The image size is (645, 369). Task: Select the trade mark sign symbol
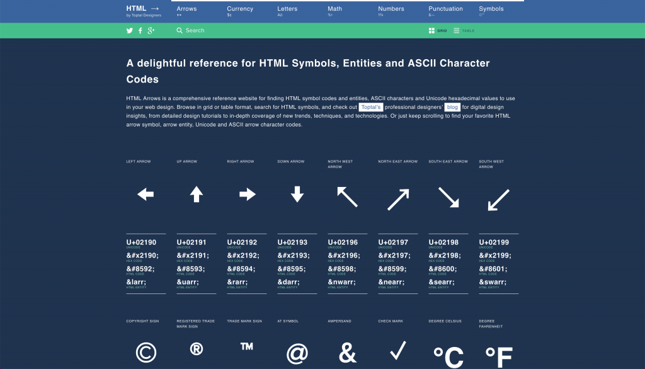point(247,347)
